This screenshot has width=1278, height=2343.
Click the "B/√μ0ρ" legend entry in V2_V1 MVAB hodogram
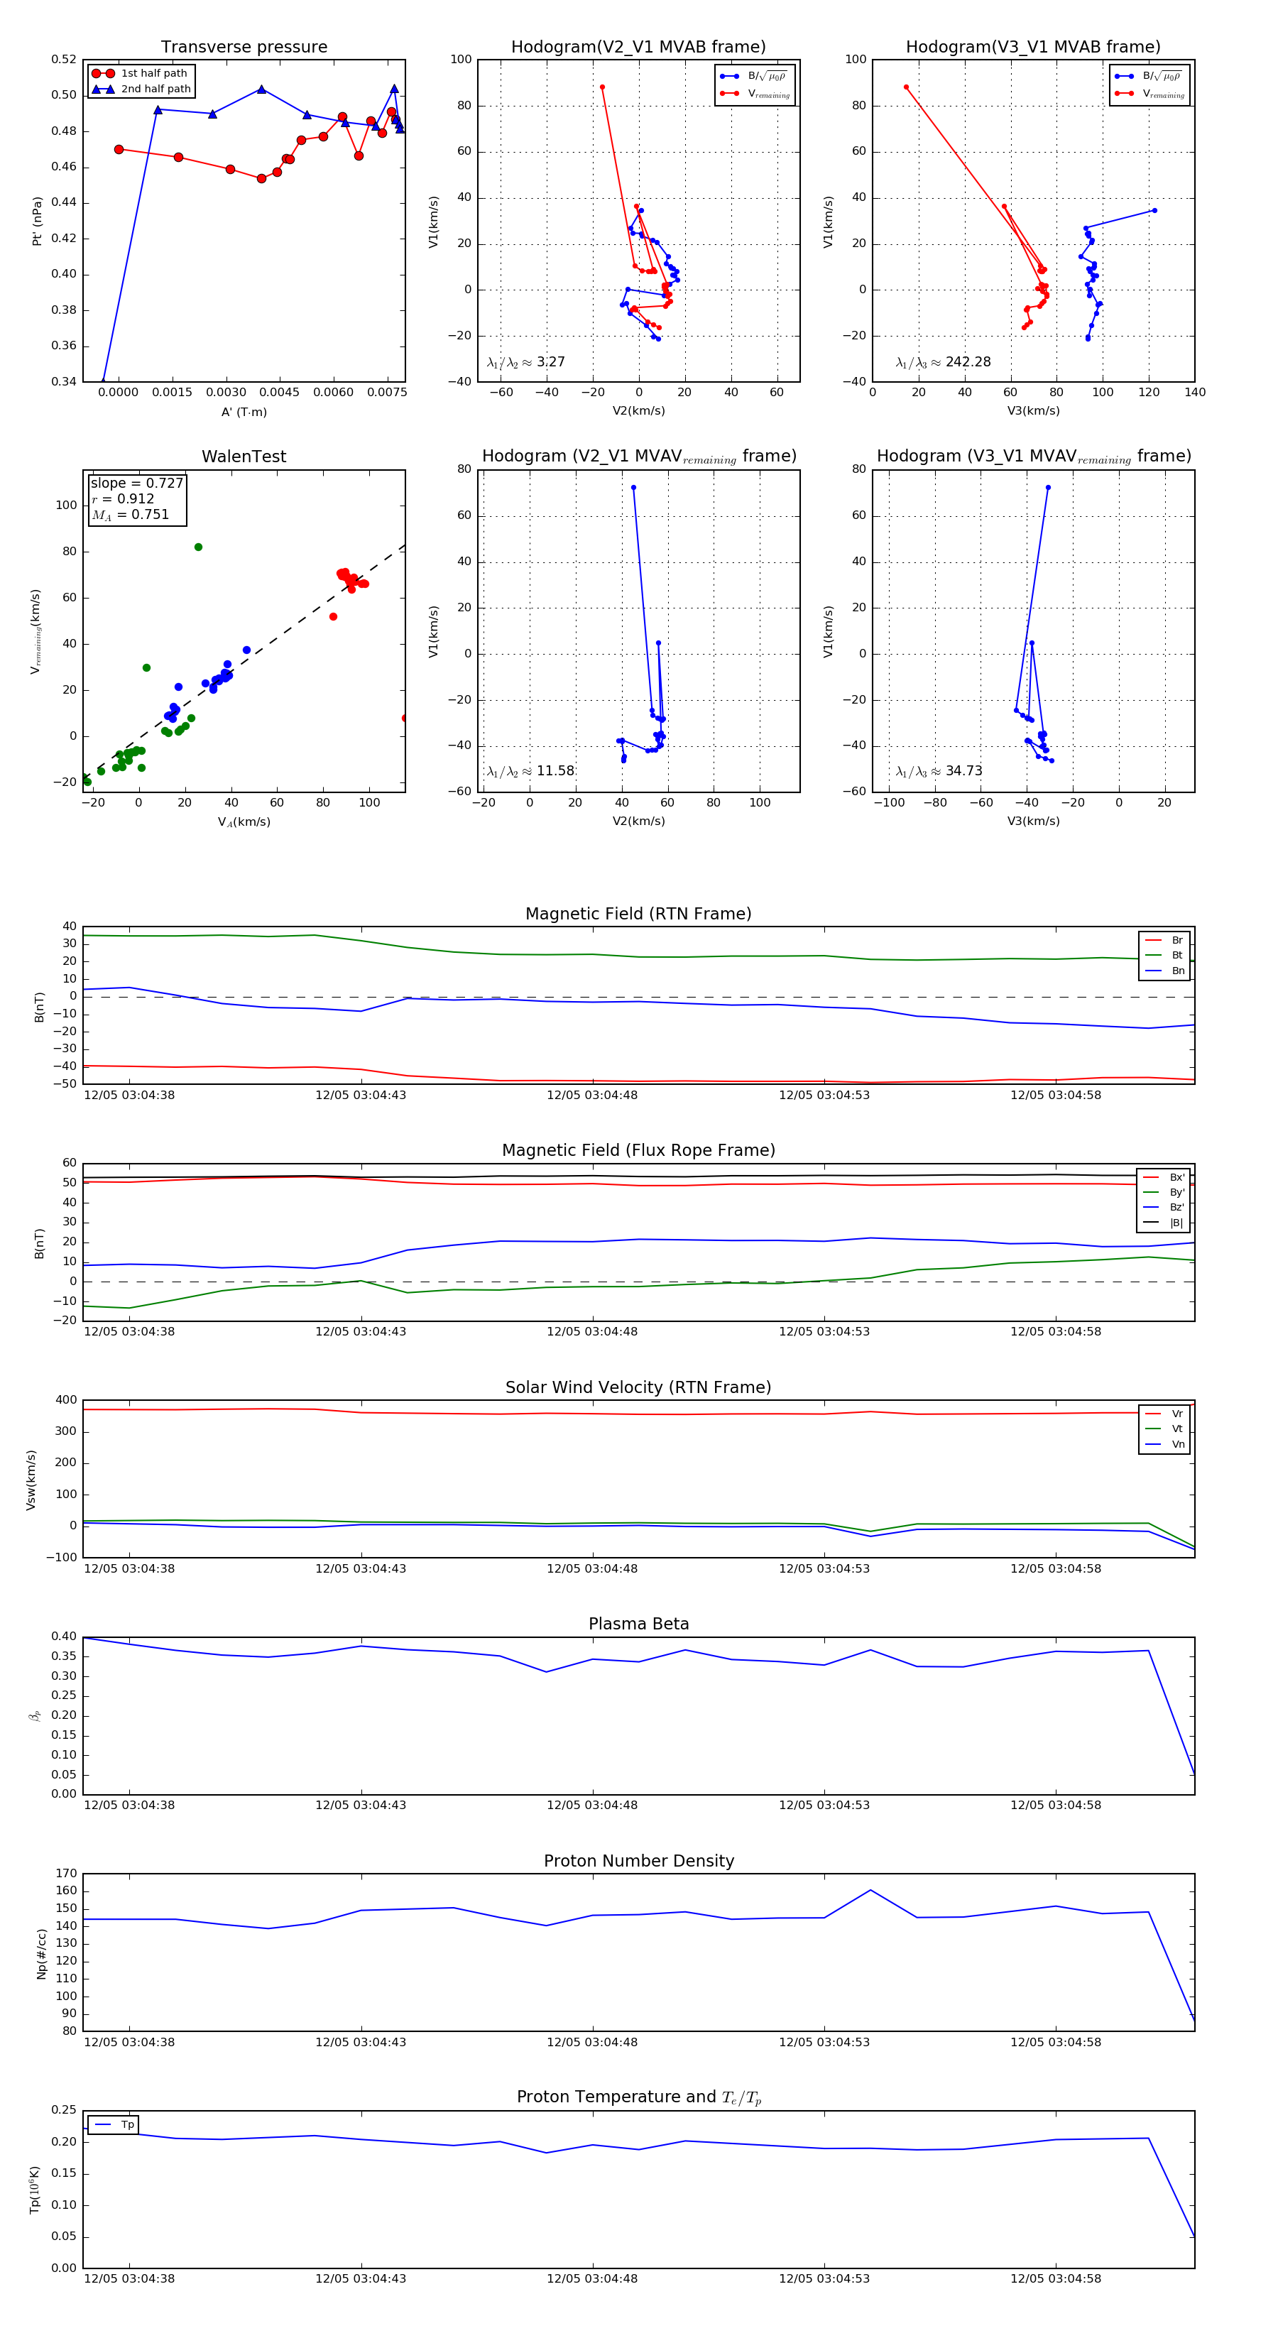[x=754, y=77]
